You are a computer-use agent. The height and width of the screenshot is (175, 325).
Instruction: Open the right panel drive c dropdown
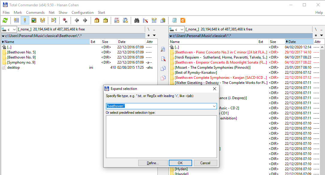click(176, 29)
